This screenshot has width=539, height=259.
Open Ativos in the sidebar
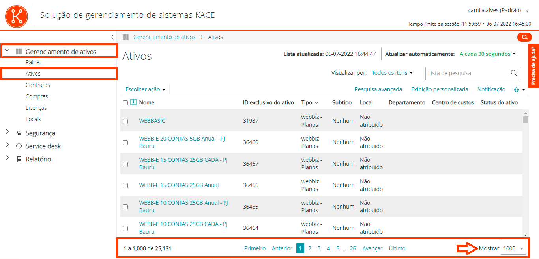click(33, 74)
